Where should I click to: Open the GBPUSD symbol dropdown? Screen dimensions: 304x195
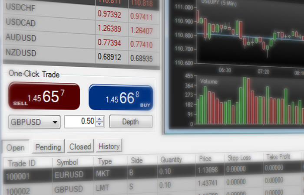(34, 122)
